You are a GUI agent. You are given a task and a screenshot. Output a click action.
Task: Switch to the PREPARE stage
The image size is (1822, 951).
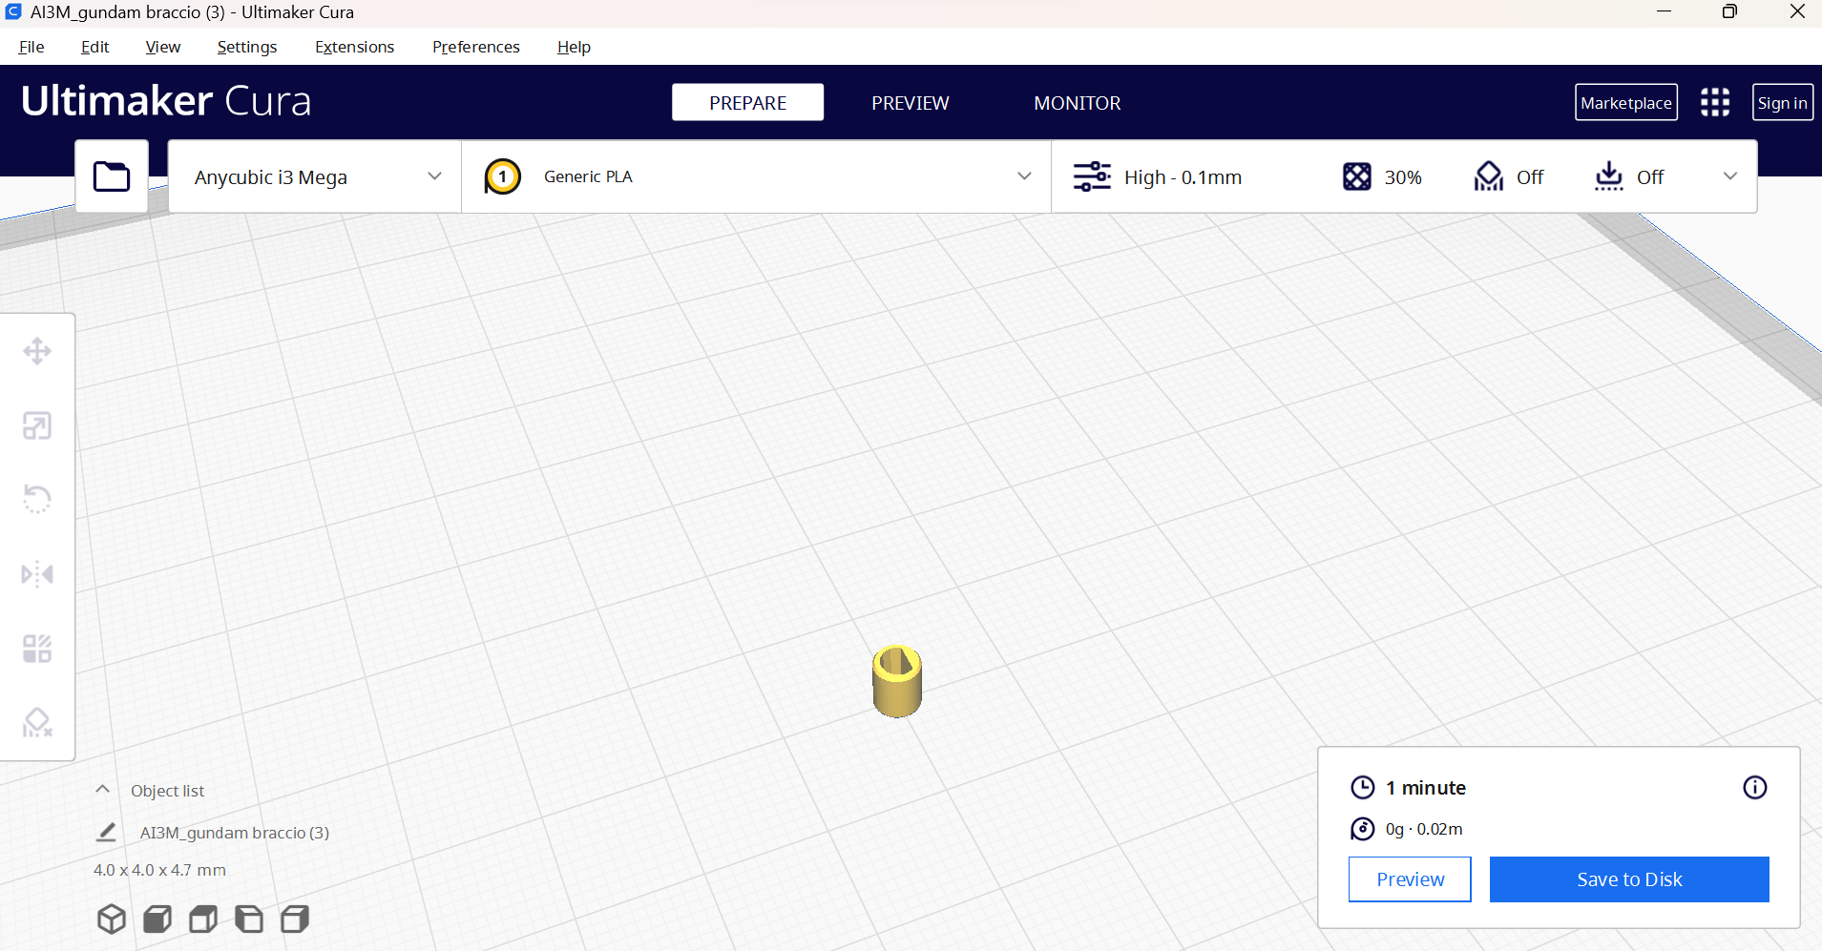[x=747, y=102]
